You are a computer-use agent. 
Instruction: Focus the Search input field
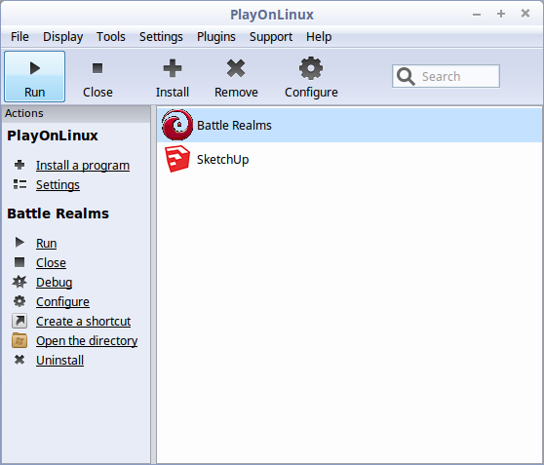(x=446, y=76)
